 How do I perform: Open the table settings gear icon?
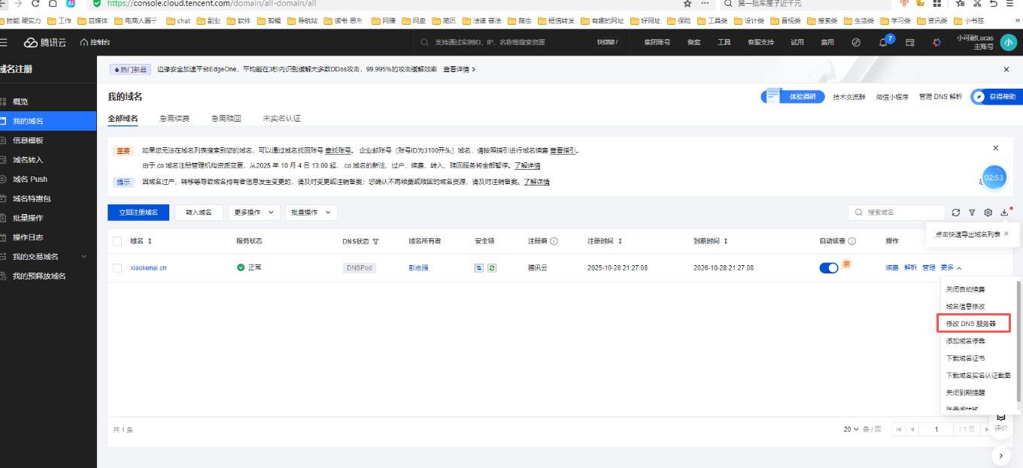988,213
